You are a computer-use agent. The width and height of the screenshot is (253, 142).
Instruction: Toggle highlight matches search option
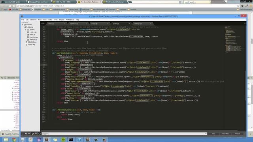(x=40, y=134)
